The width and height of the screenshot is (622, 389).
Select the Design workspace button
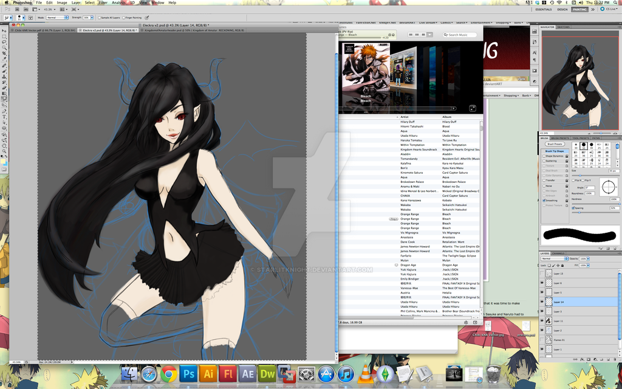[x=562, y=9]
